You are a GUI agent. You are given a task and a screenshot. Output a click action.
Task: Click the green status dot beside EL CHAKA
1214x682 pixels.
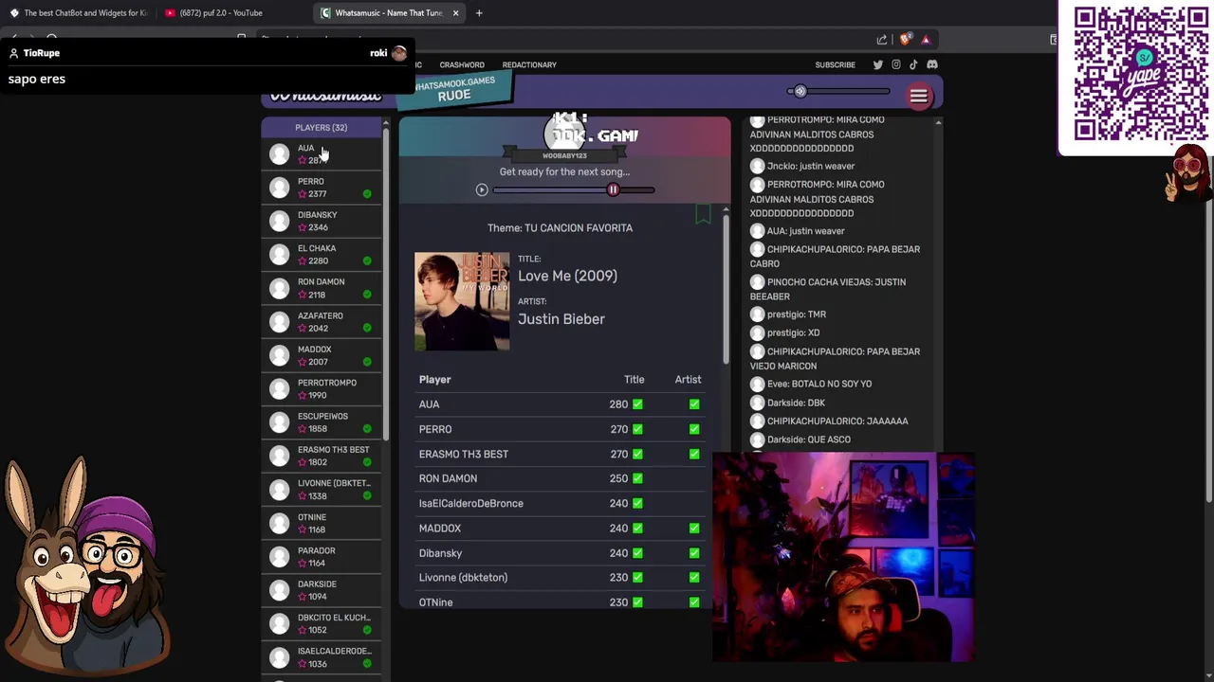click(367, 261)
